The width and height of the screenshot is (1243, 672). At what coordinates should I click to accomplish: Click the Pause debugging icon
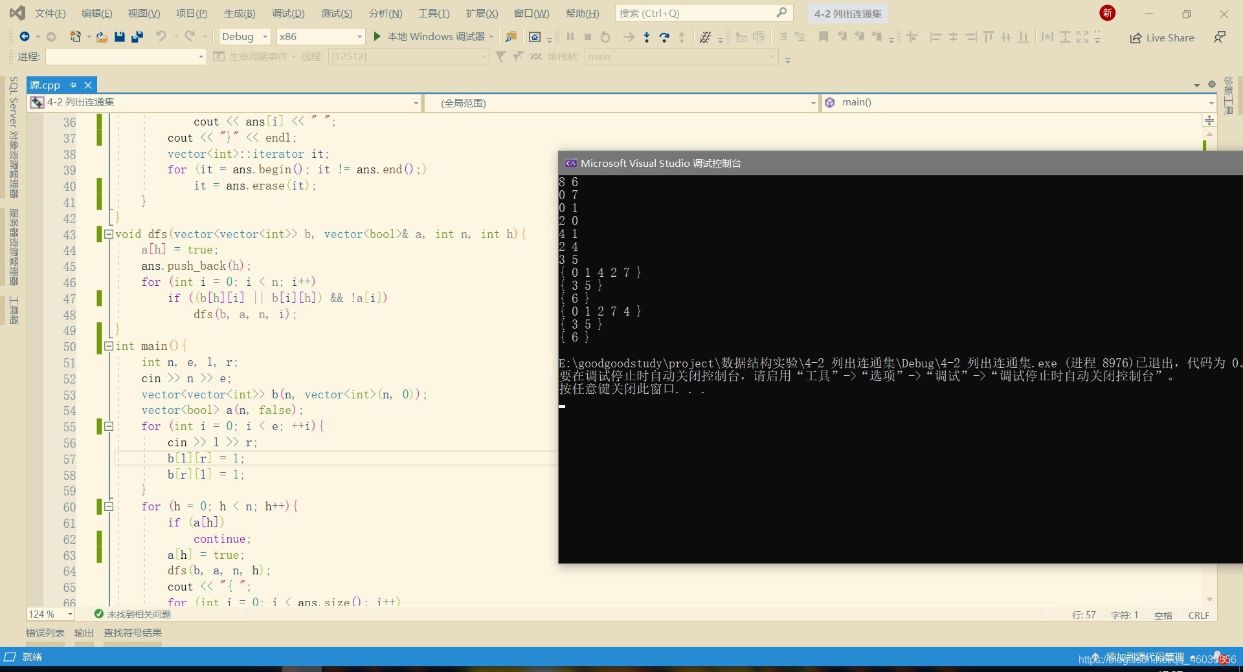(x=570, y=37)
